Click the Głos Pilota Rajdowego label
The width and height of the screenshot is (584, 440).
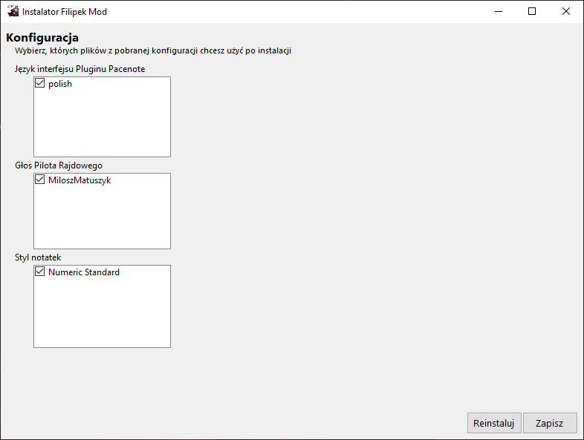pos(59,165)
